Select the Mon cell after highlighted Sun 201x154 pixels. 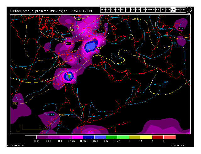(178, 10)
